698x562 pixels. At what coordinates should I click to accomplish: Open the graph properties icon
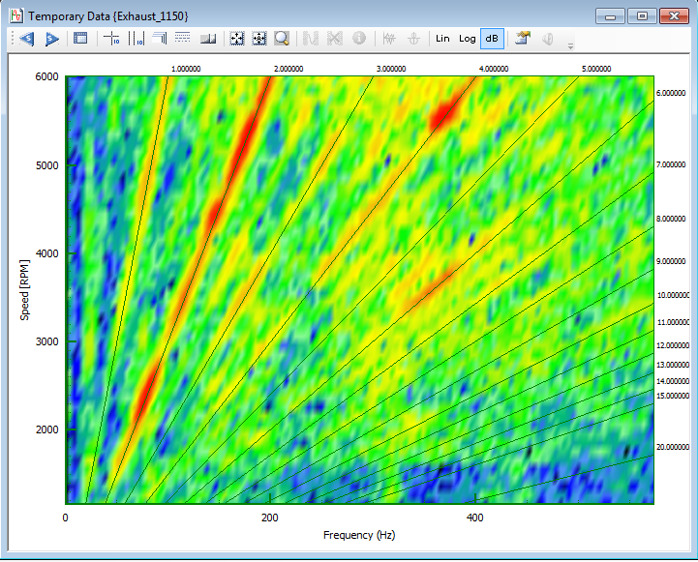525,39
